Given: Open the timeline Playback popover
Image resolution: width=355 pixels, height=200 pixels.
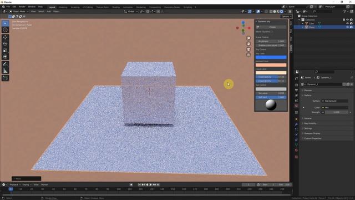Looking at the screenshot, I should (15, 184).
